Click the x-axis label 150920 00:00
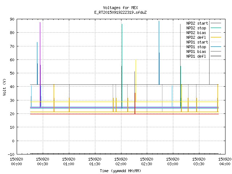Screen dimensions: 232x174 pos(16,162)
